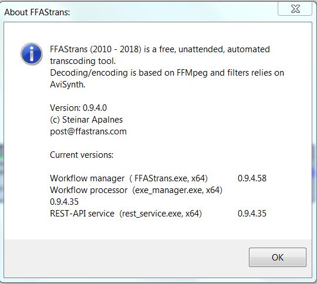Click the REST-API service rest_service.exe entry

126,214
